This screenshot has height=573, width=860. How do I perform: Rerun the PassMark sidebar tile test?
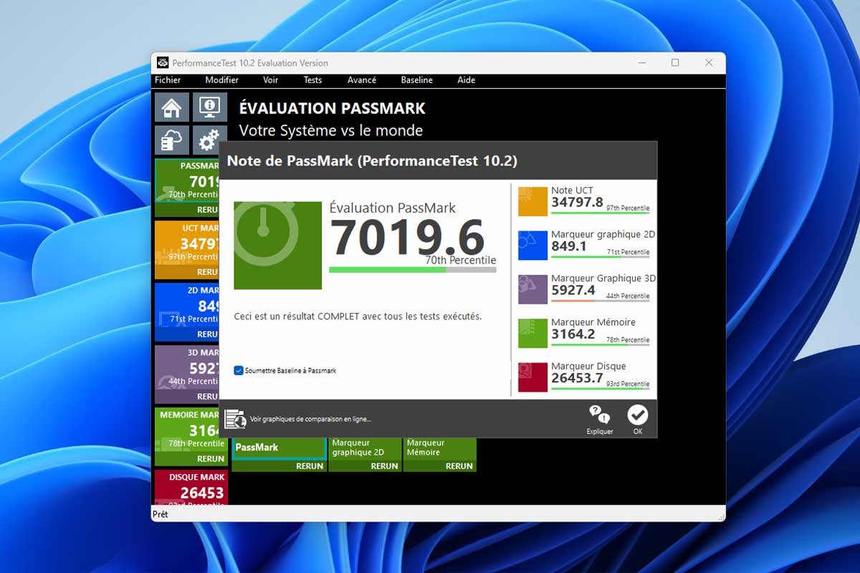(x=207, y=210)
